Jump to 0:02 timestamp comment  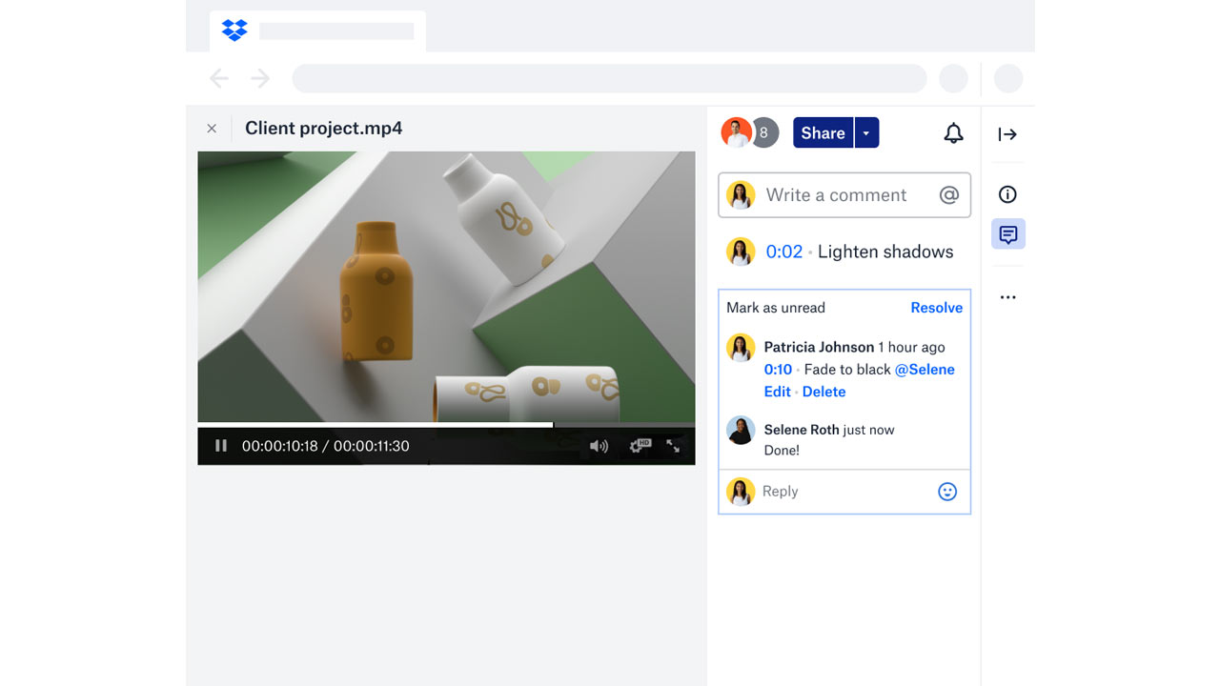[784, 252]
